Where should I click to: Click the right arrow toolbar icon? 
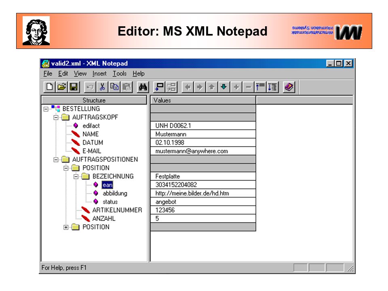[199, 87]
